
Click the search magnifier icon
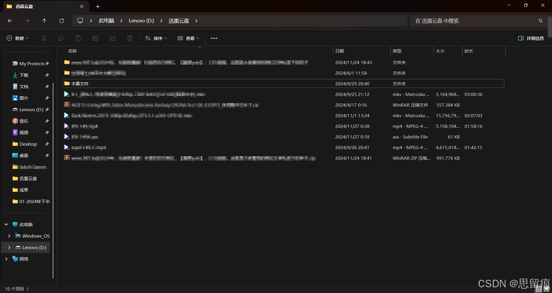tap(540, 21)
